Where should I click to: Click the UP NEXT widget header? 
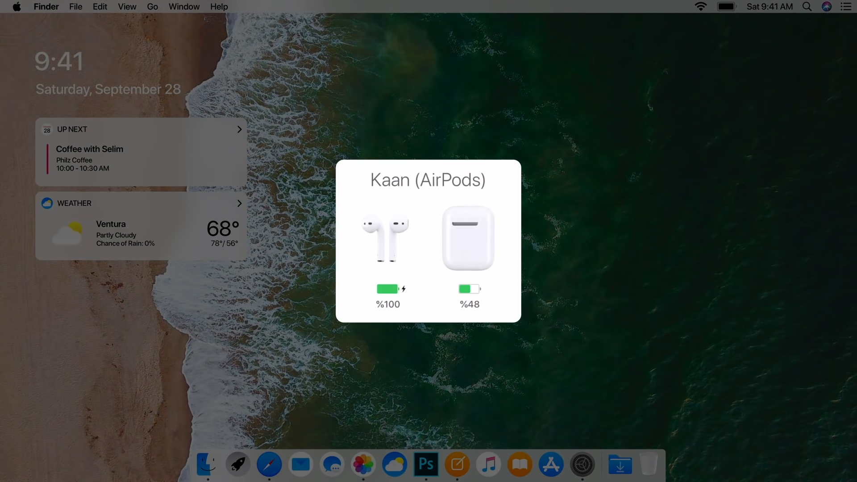72,129
